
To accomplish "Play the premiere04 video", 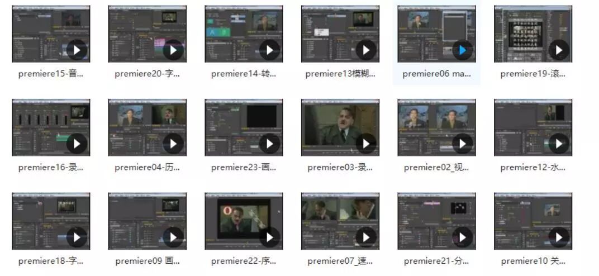I will coord(173,144).
